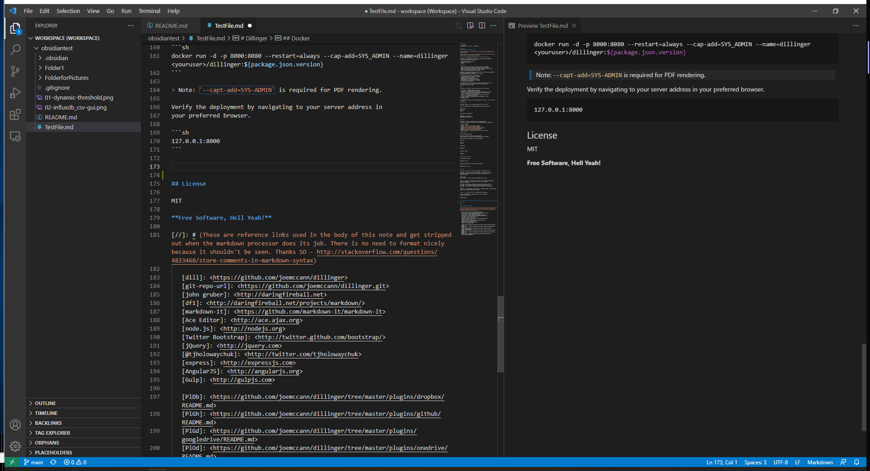Open the Terminal menu
The width and height of the screenshot is (870, 471).
[x=149, y=11]
